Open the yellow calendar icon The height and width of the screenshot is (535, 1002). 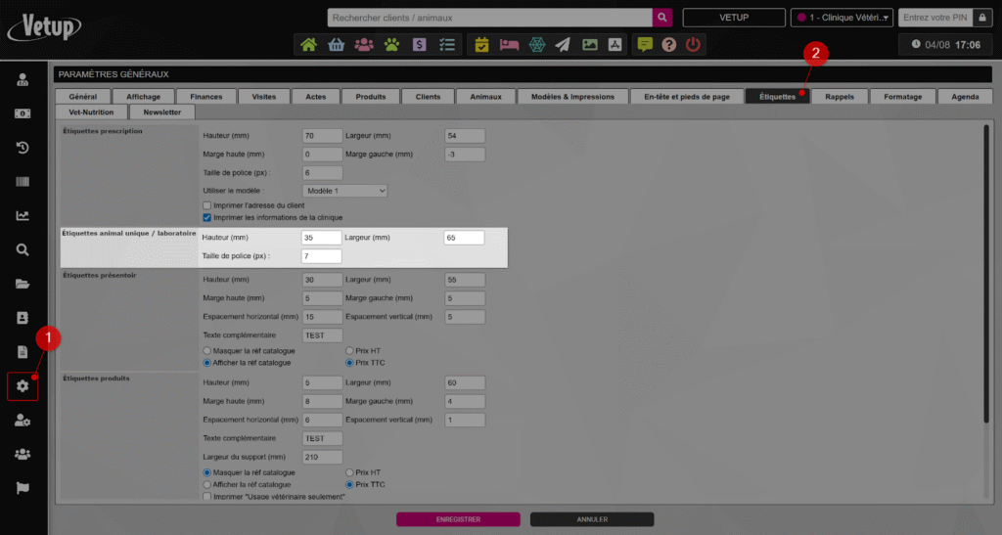[481, 44]
